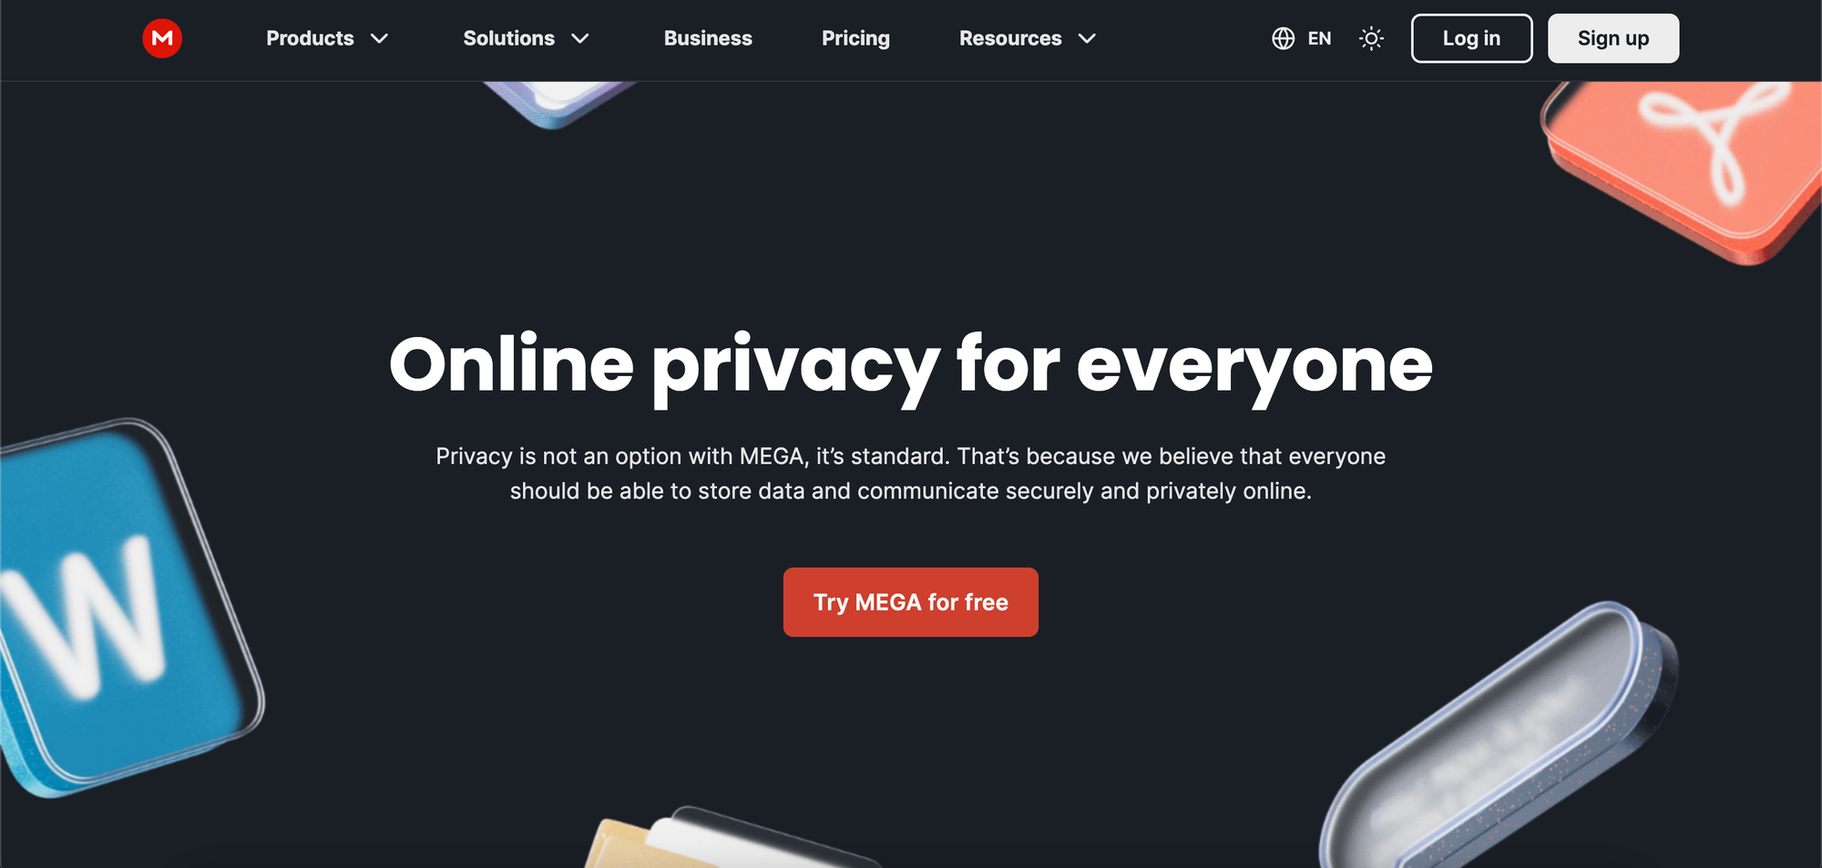Open the Business page
Screen dimensions: 1822x868
(x=708, y=38)
